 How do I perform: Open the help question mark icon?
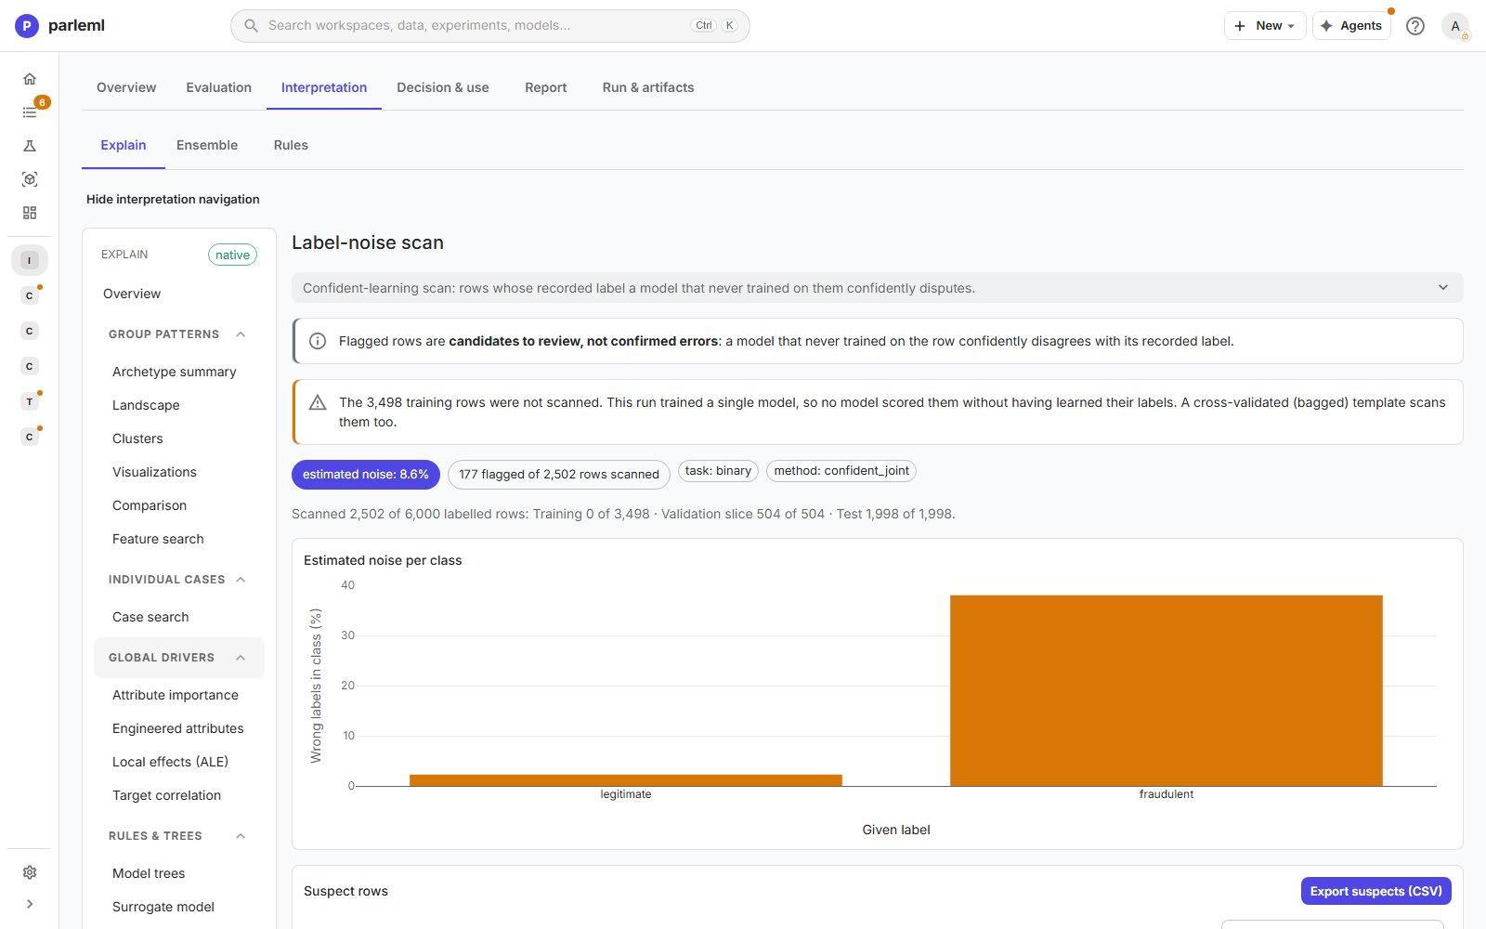click(x=1414, y=26)
